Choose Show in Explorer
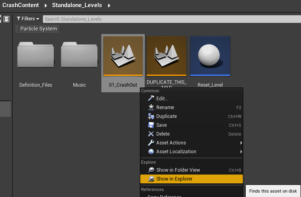The width and height of the screenshot is (301, 197). click(x=192, y=179)
